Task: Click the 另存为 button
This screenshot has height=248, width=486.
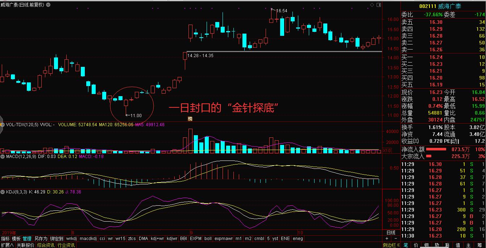Action: pos(41,239)
